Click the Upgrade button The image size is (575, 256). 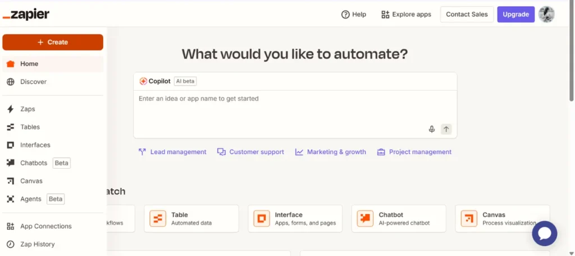pos(515,15)
